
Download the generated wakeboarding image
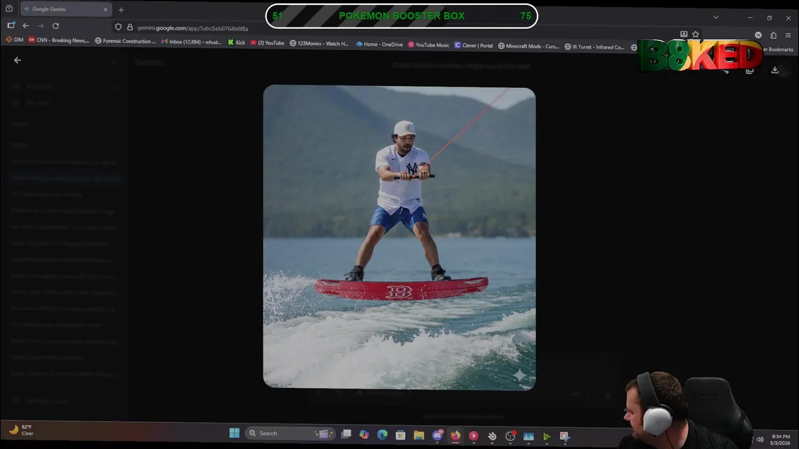[x=775, y=70]
